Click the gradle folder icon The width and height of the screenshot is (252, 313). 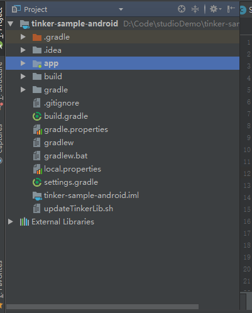tap(37, 90)
